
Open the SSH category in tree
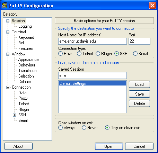(x=22, y=115)
